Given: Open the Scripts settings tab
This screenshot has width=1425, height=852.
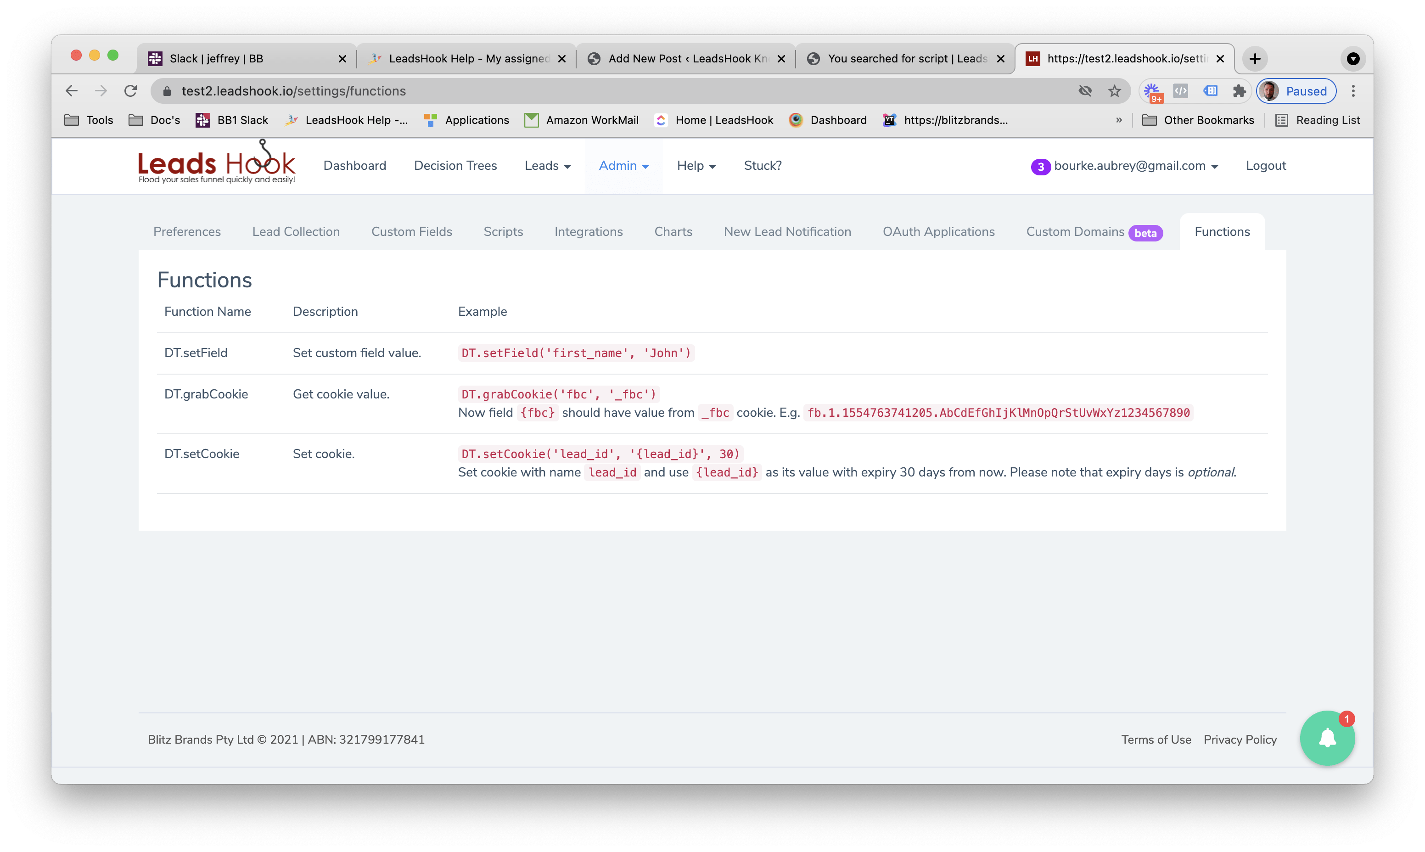Looking at the screenshot, I should pyautogui.click(x=503, y=231).
